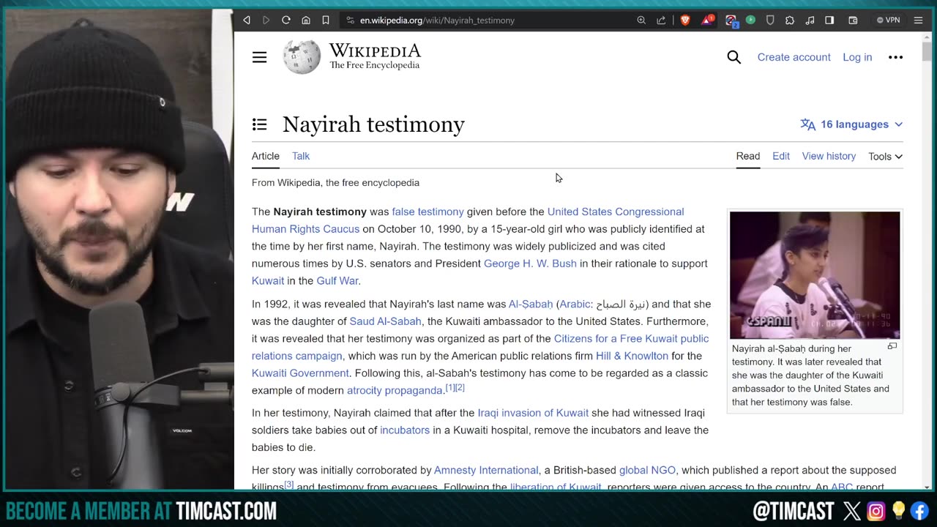Click the Kuwaiti Government link
The height and width of the screenshot is (527, 937).
(300, 373)
